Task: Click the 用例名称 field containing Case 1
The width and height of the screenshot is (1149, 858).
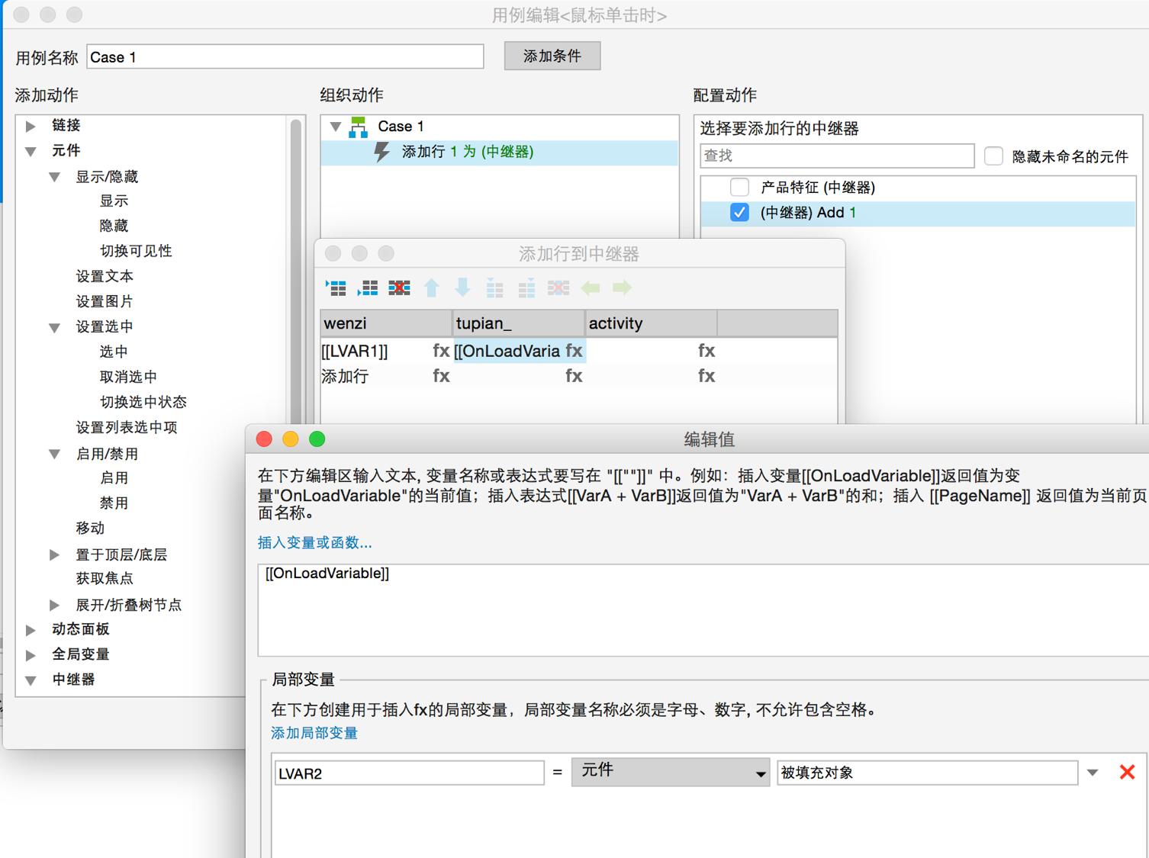Action: [x=285, y=57]
